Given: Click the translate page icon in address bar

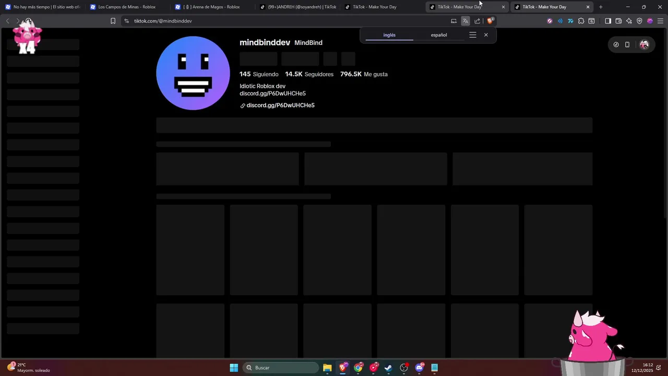Looking at the screenshot, I should (x=465, y=21).
